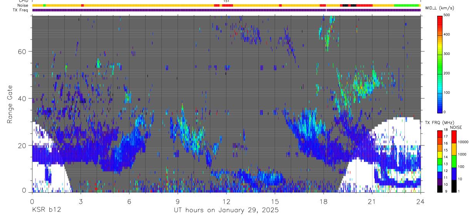
Task: Click the "15" hour tick on the time axis
Action: (x=275, y=201)
